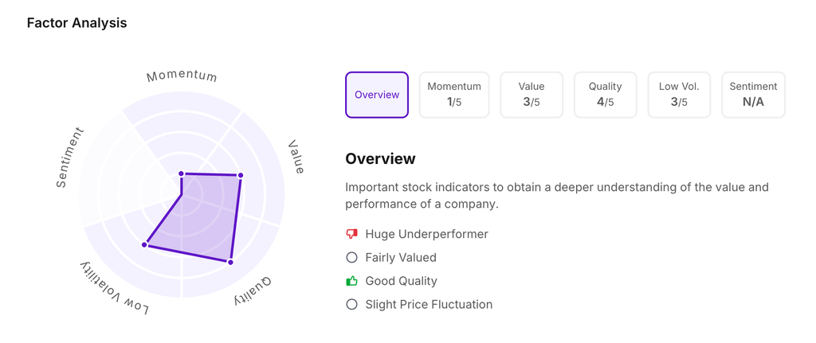Select the Overview tab
Viewport: 816px width, 343px height.
click(377, 95)
